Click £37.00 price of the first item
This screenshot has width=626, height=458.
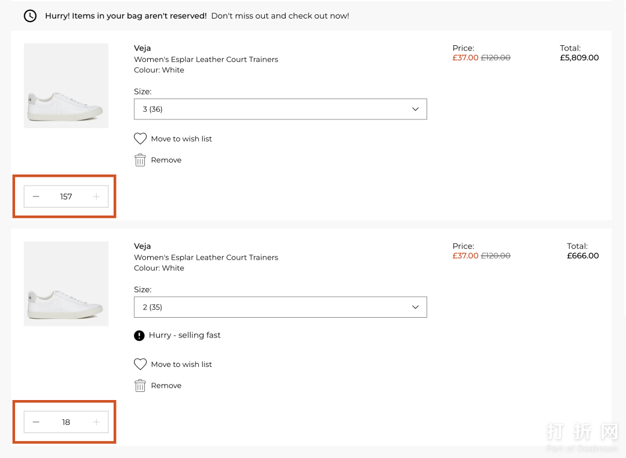pyautogui.click(x=465, y=57)
